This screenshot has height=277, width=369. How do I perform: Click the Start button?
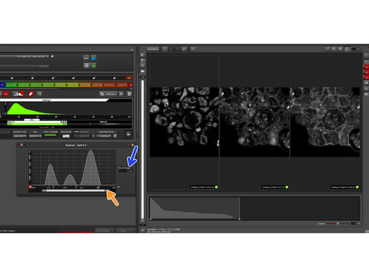pyautogui.click(x=125, y=231)
